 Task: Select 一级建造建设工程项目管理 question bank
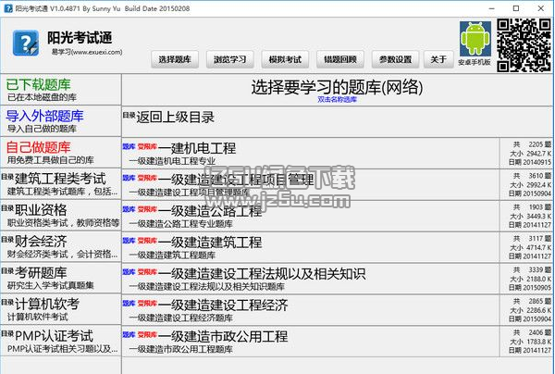point(311,184)
